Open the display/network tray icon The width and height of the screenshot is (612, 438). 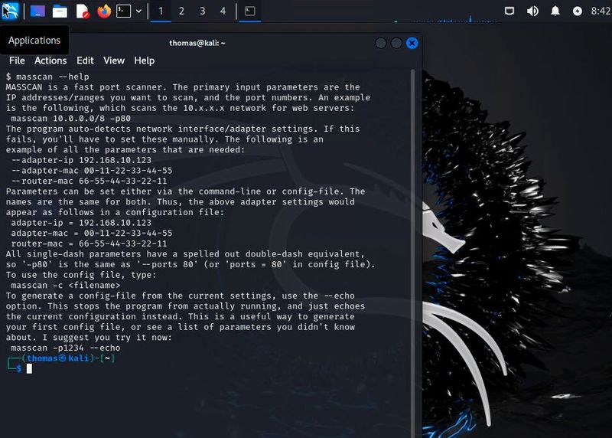pyautogui.click(x=509, y=11)
